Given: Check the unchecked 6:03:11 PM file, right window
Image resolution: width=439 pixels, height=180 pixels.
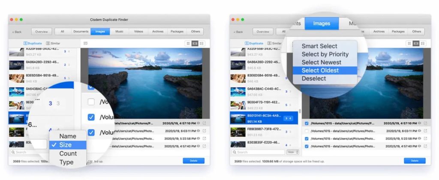Looking at the screenshot, I should (306, 131).
